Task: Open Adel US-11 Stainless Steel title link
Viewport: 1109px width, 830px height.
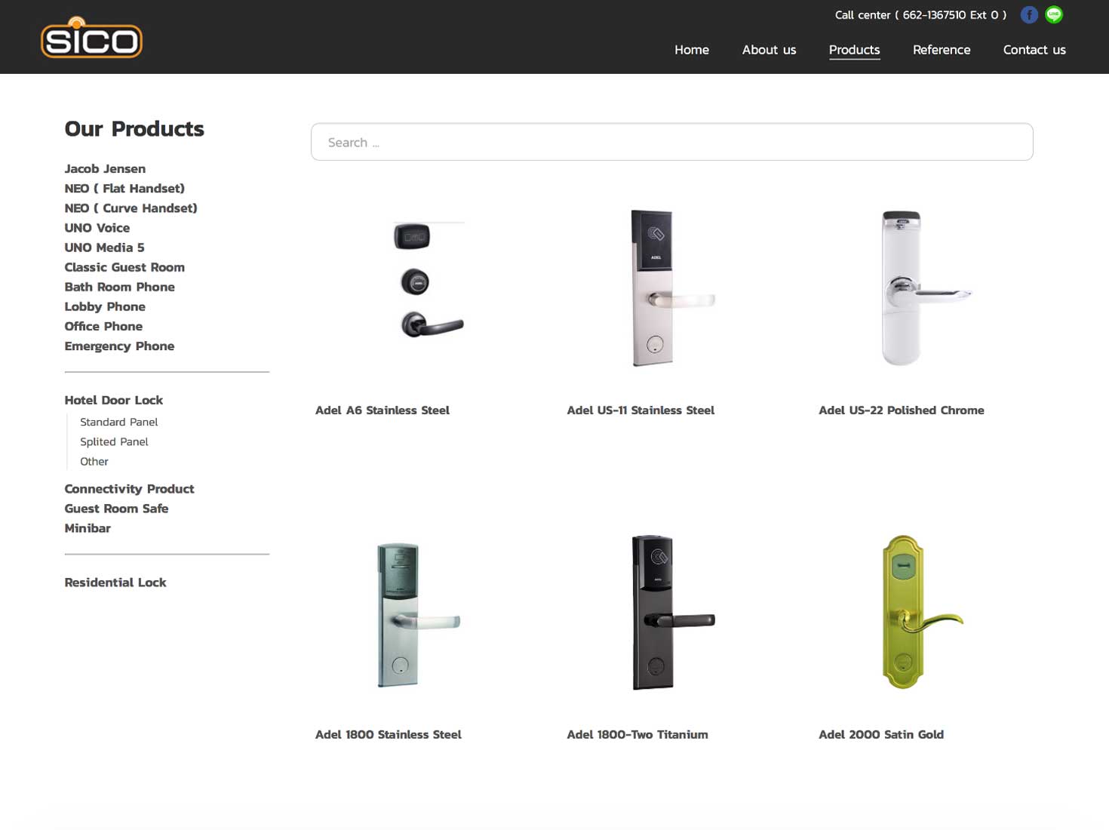Action: tap(641, 410)
